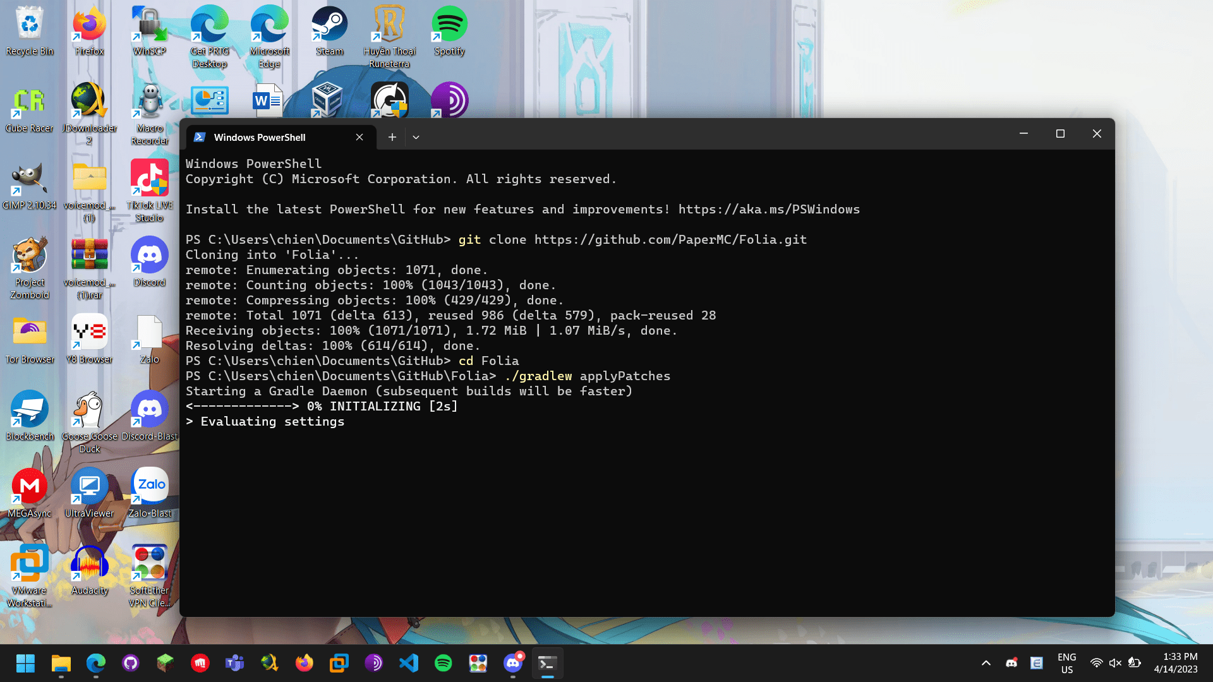
Task: Open Blockbench desktop icon
Action: click(30, 416)
